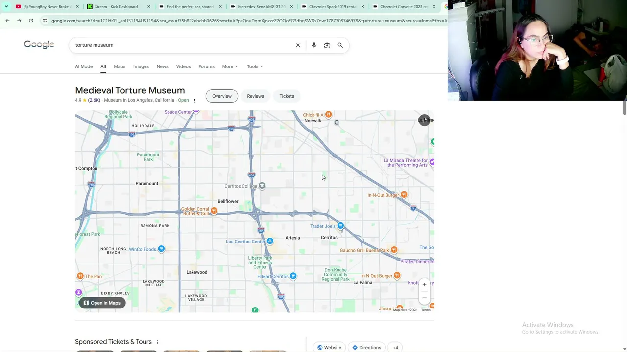Switch to the Find the perfect car tab
This screenshot has height=352, width=627.
[x=189, y=7]
